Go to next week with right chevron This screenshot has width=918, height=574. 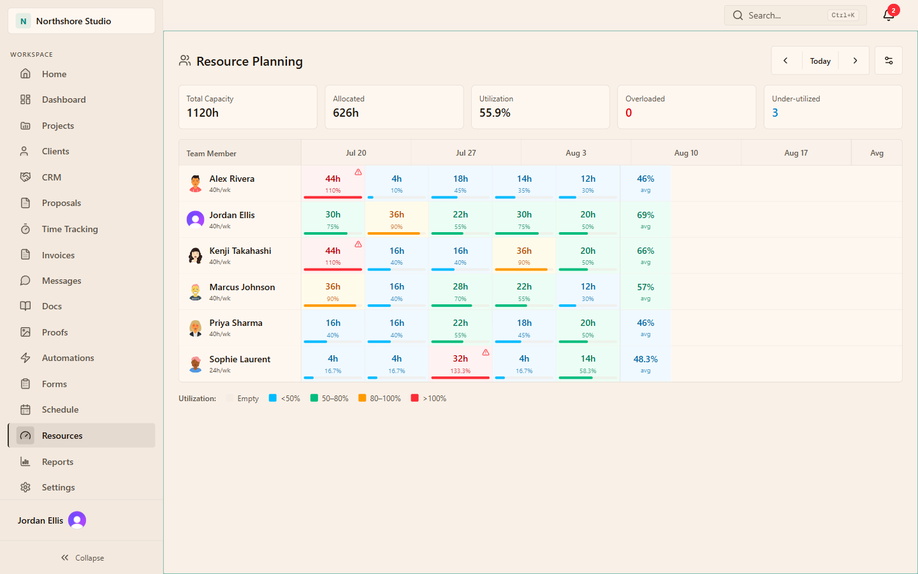[856, 61]
